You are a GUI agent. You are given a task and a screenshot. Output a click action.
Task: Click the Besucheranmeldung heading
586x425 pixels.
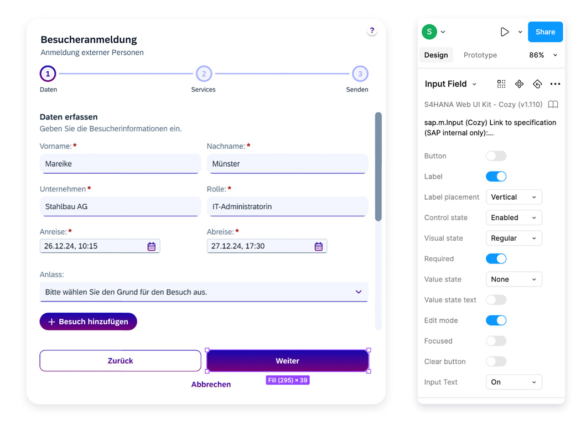[x=89, y=39]
